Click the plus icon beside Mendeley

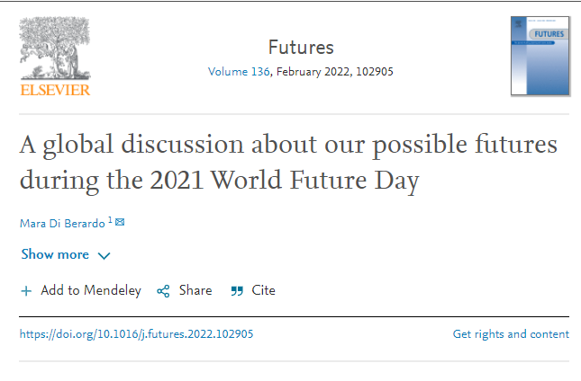26,291
